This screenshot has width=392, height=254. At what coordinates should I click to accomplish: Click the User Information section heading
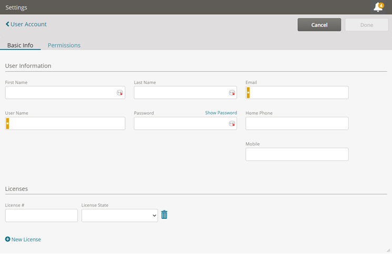pos(28,66)
